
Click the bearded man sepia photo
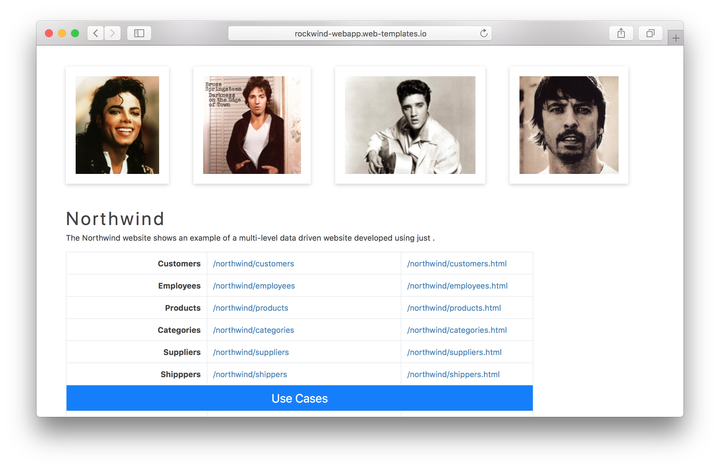[569, 125]
